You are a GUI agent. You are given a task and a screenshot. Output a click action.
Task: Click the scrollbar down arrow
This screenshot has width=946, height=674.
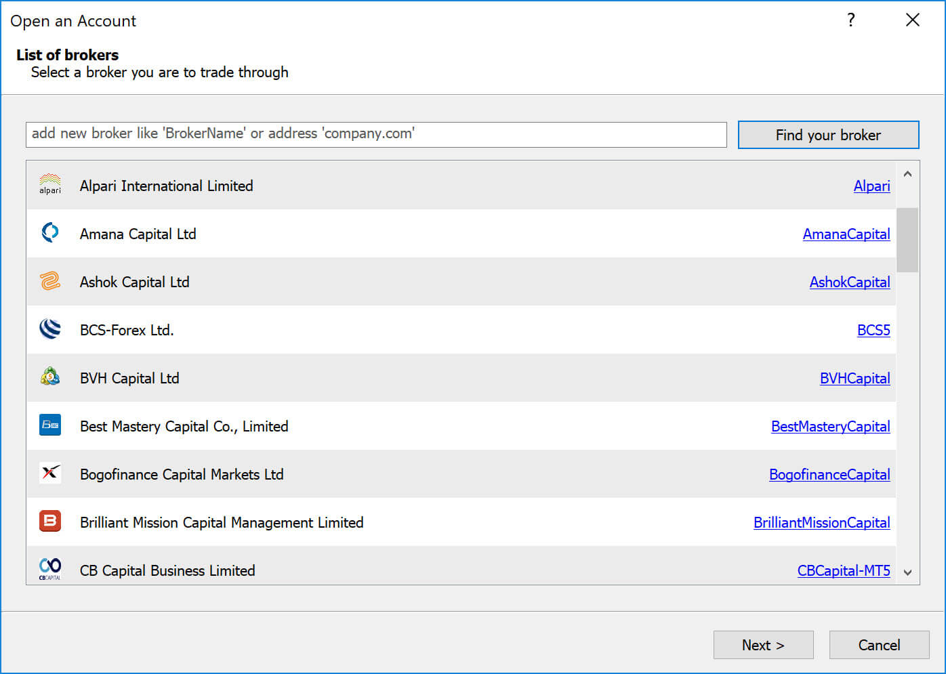pos(907,572)
